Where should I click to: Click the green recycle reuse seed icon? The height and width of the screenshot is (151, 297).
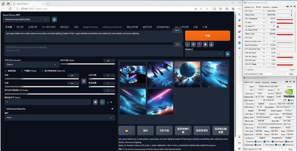(x=102, y=102)
